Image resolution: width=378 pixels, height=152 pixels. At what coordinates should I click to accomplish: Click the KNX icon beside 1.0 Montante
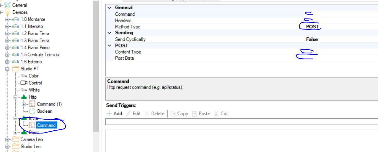coord(16,19)
